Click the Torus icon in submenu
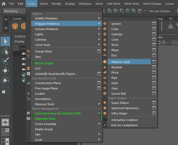Viewport: 178px width, 145px height. click(105, 45)
